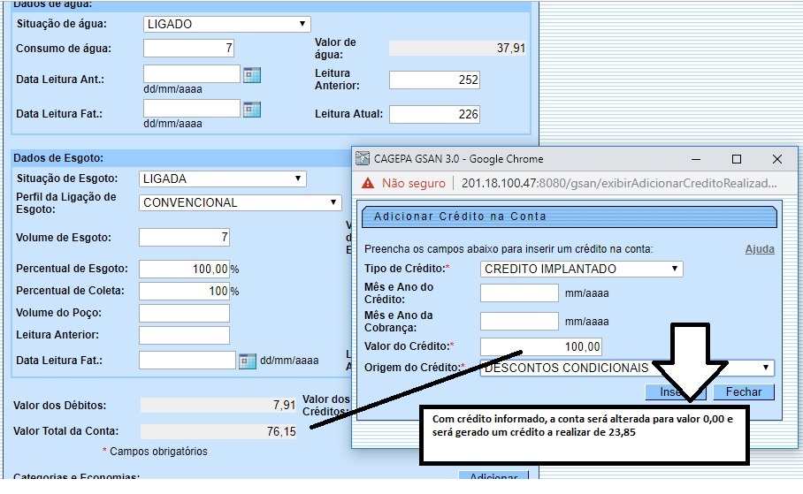This screenshot has width=803, height=494.
Task: Click the Adicionar Crédito na Conta header
Action: click(x=570, y=217)
